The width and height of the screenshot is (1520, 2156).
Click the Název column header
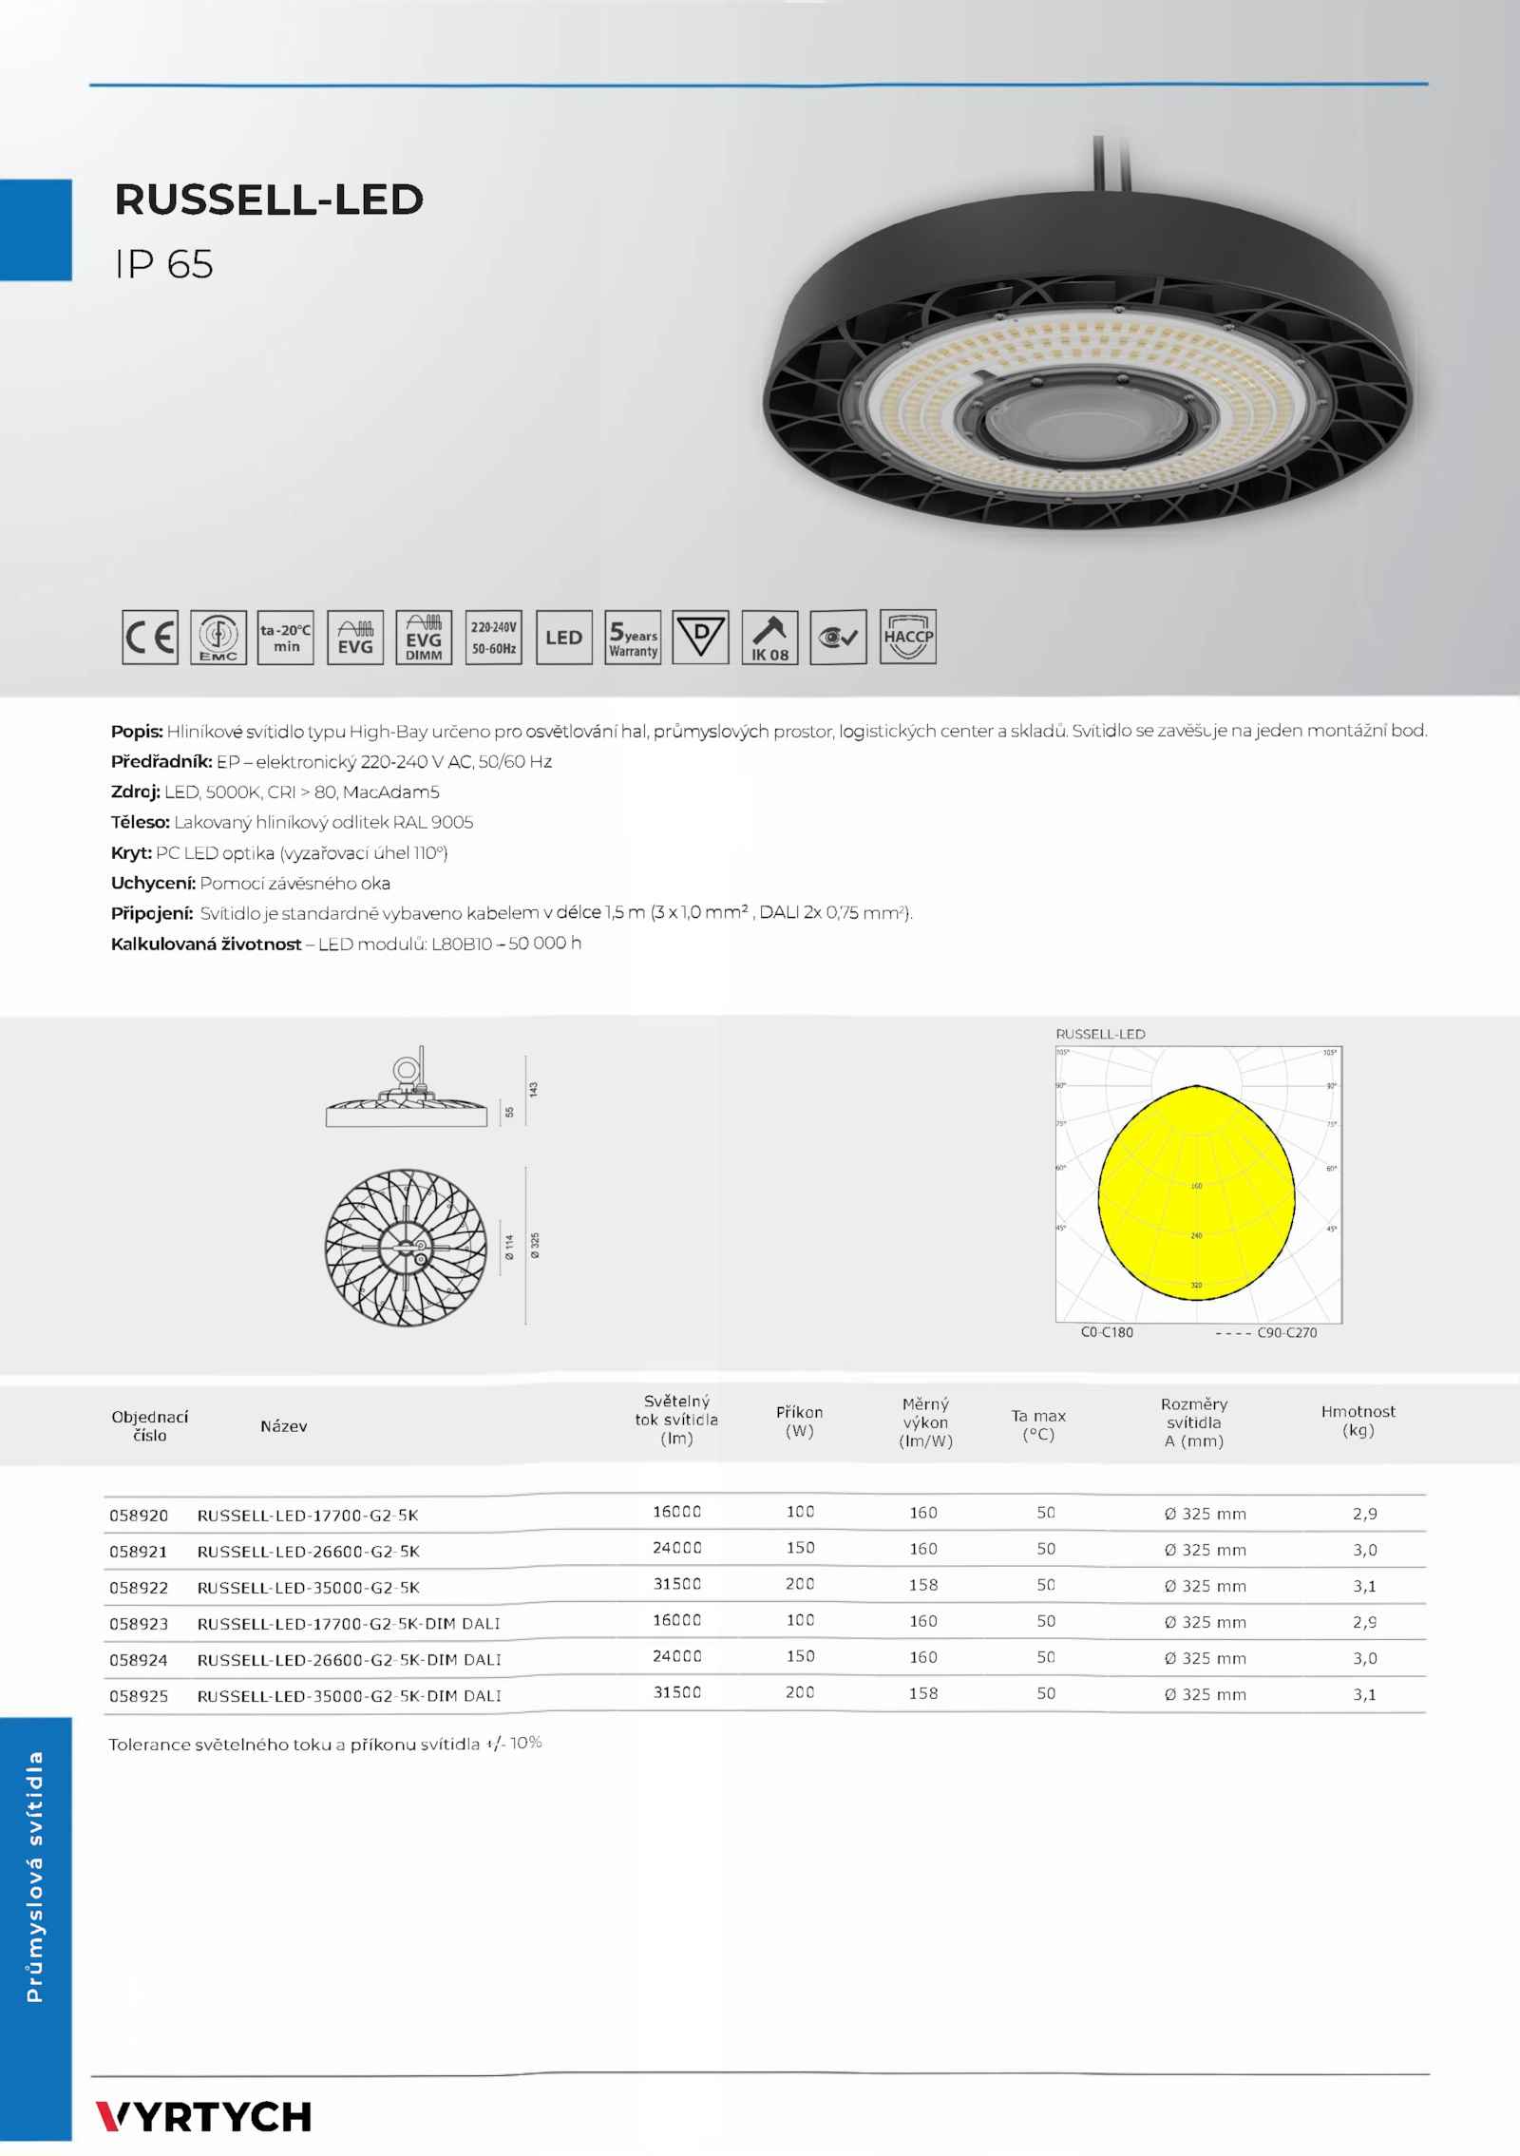click(284, 1426)
